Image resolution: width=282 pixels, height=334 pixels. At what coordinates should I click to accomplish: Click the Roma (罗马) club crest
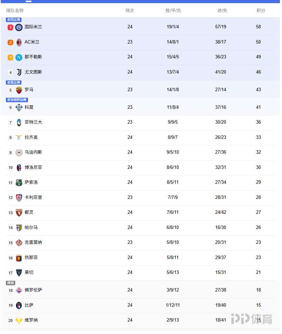point(19,90)
